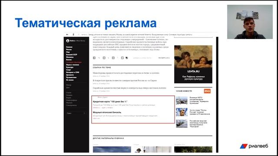The width and height of the screenshot is (278, 156).
Task: Click the ЧУЖИЕ НОВОСТИ heading
Action: click(184, 91)
